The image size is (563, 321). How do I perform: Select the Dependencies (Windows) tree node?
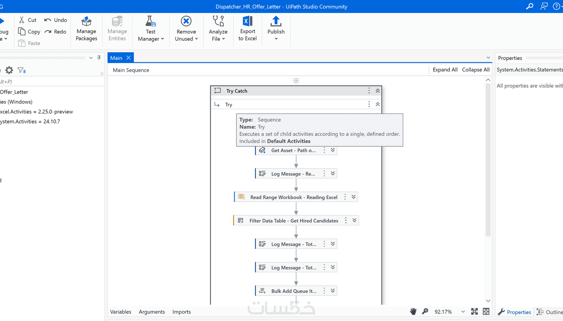click(16, 102)
